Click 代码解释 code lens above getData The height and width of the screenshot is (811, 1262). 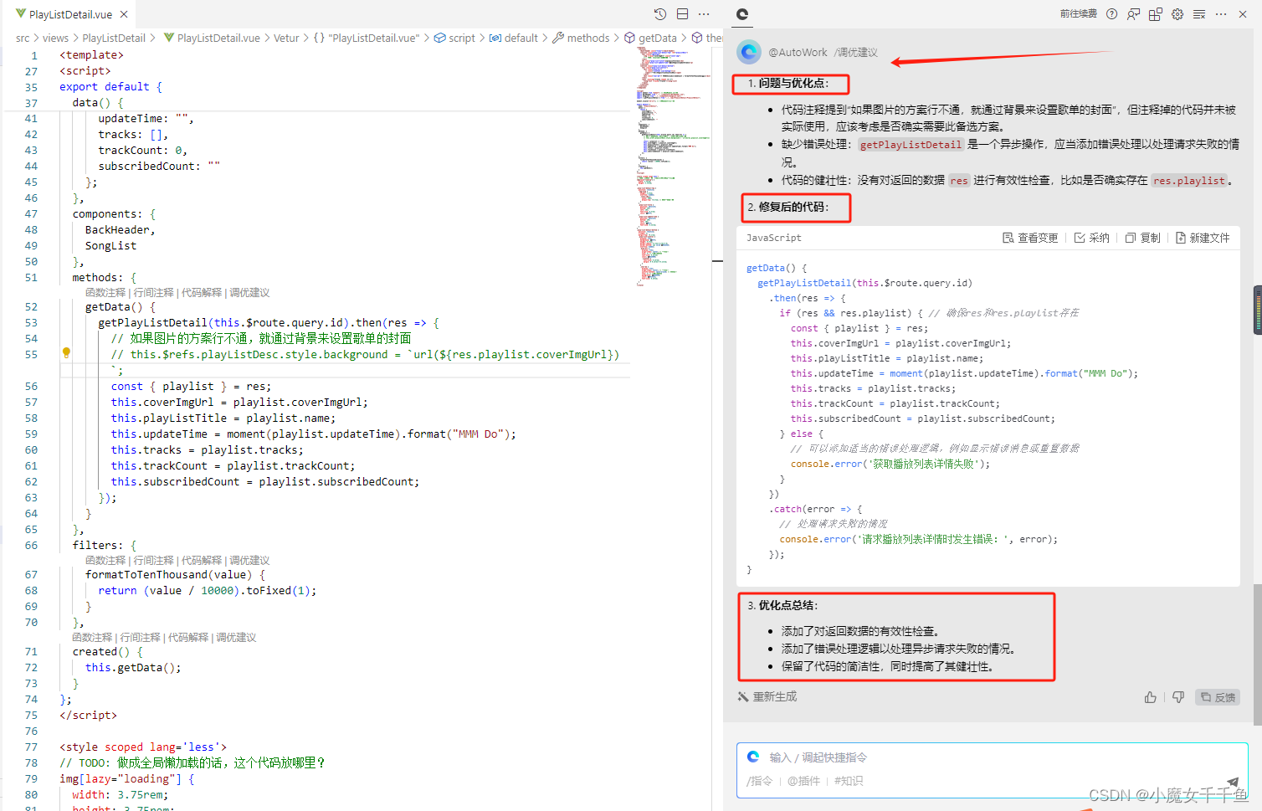point(202,293)
